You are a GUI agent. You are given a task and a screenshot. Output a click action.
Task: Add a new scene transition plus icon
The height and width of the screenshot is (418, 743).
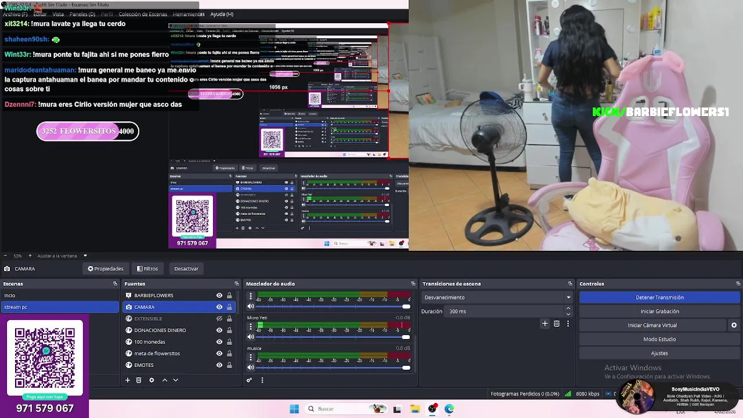[544, 323]
